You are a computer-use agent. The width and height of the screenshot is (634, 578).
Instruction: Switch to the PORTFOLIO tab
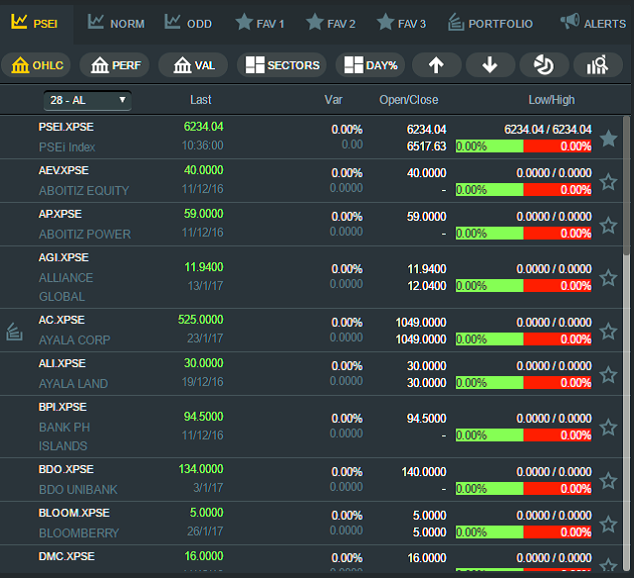point(490,23)
